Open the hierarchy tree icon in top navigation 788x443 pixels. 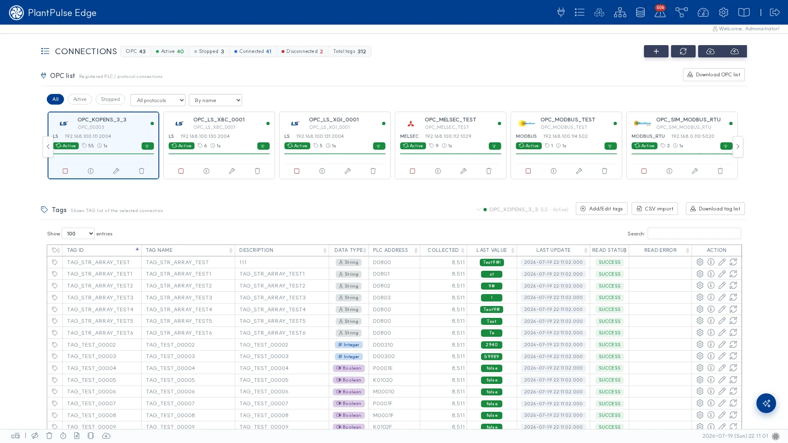click(620, 12)
